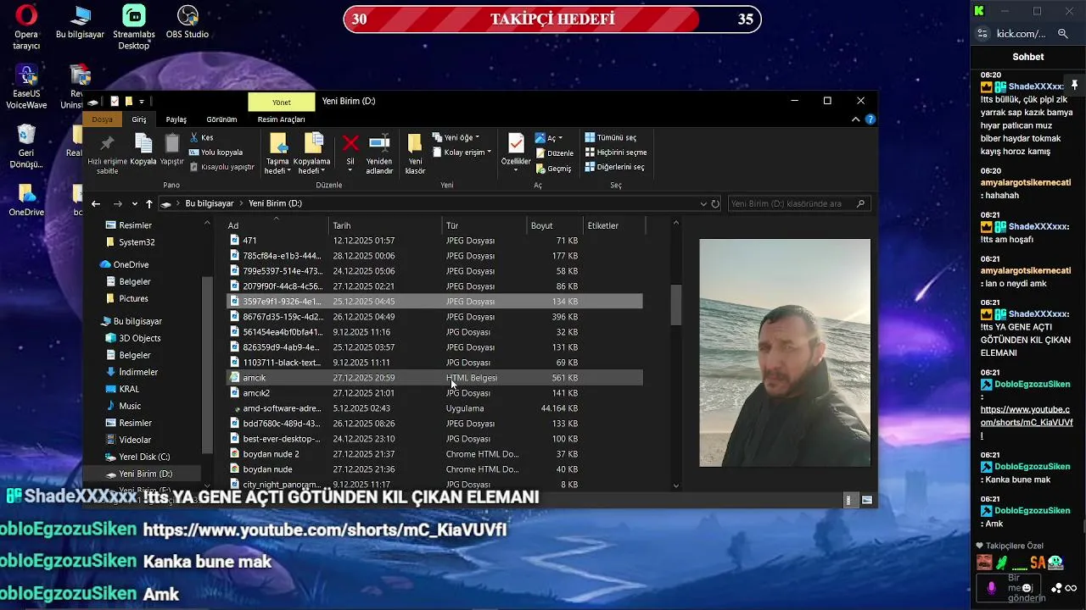Go up one folder level arrow
The image size is (1086, 610).
[x=149, y=203]
